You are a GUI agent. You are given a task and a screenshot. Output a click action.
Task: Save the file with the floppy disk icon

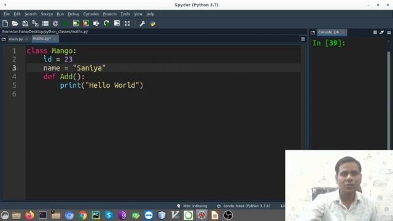click(25, 23)
